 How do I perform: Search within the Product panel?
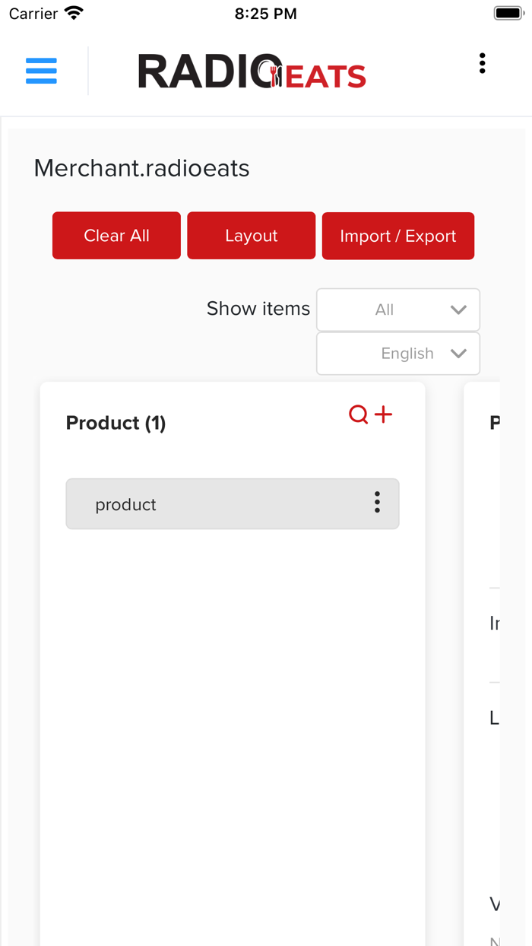[358, 414]
